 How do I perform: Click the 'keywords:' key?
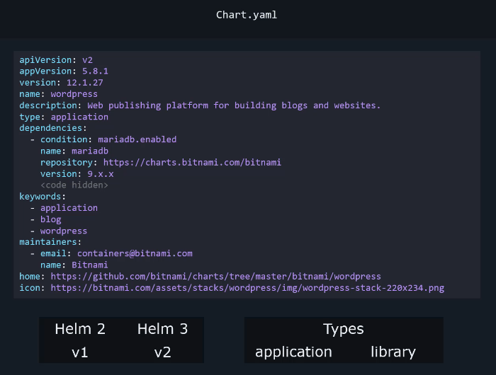43,197
